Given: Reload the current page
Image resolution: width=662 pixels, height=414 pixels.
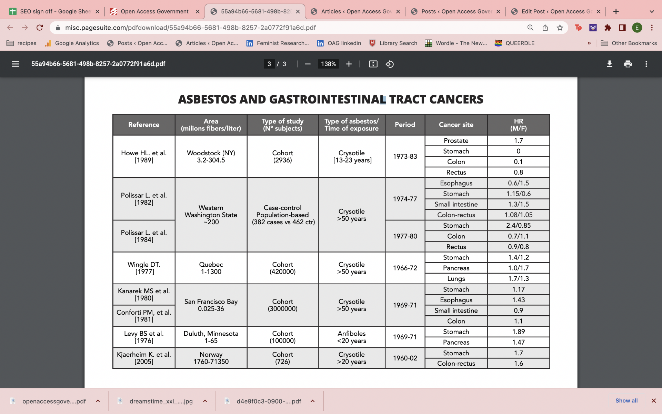Looking at the screenshot, I should click(x=40, y=28).
